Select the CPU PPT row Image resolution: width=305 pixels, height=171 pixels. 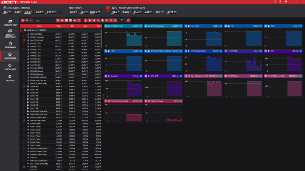[x=61, y=158]
